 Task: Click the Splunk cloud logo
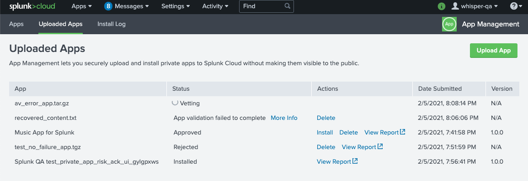(32, 6)
